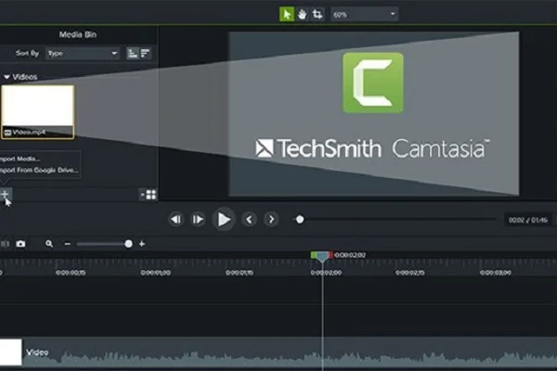This screenshot has width=557, height=371.
Task: Switch sort to descending order icon
Action: click(145, 54)
